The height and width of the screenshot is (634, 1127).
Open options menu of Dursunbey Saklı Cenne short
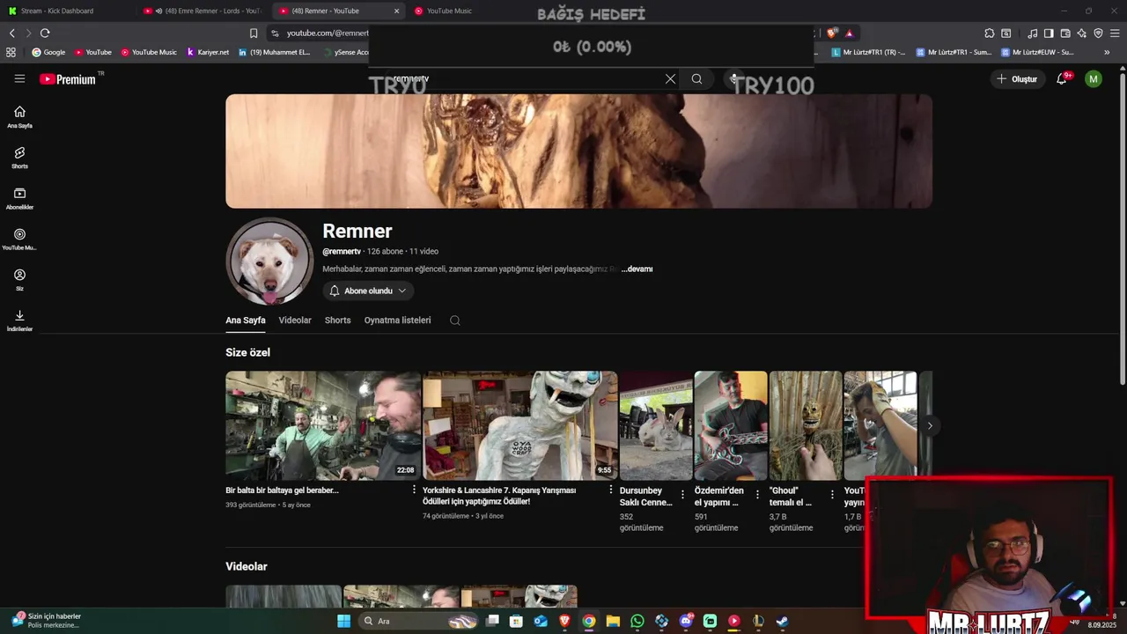pos(682,495)
